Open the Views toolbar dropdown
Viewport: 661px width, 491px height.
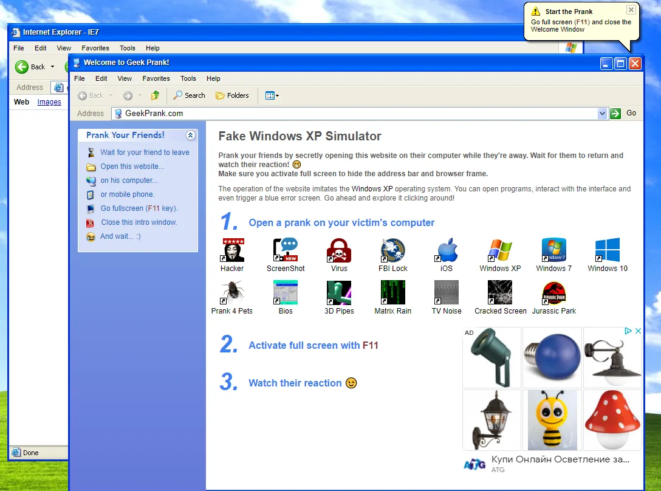[272, 95]
